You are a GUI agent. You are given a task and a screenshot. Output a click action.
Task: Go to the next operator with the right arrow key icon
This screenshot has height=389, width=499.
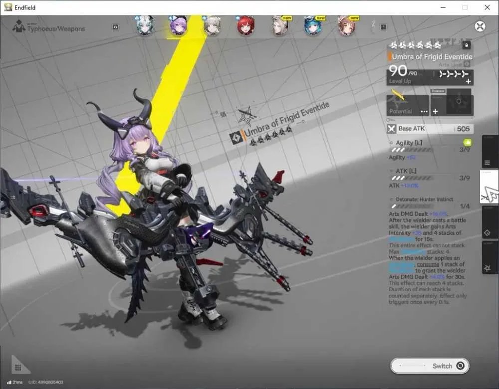click(383, 27)
